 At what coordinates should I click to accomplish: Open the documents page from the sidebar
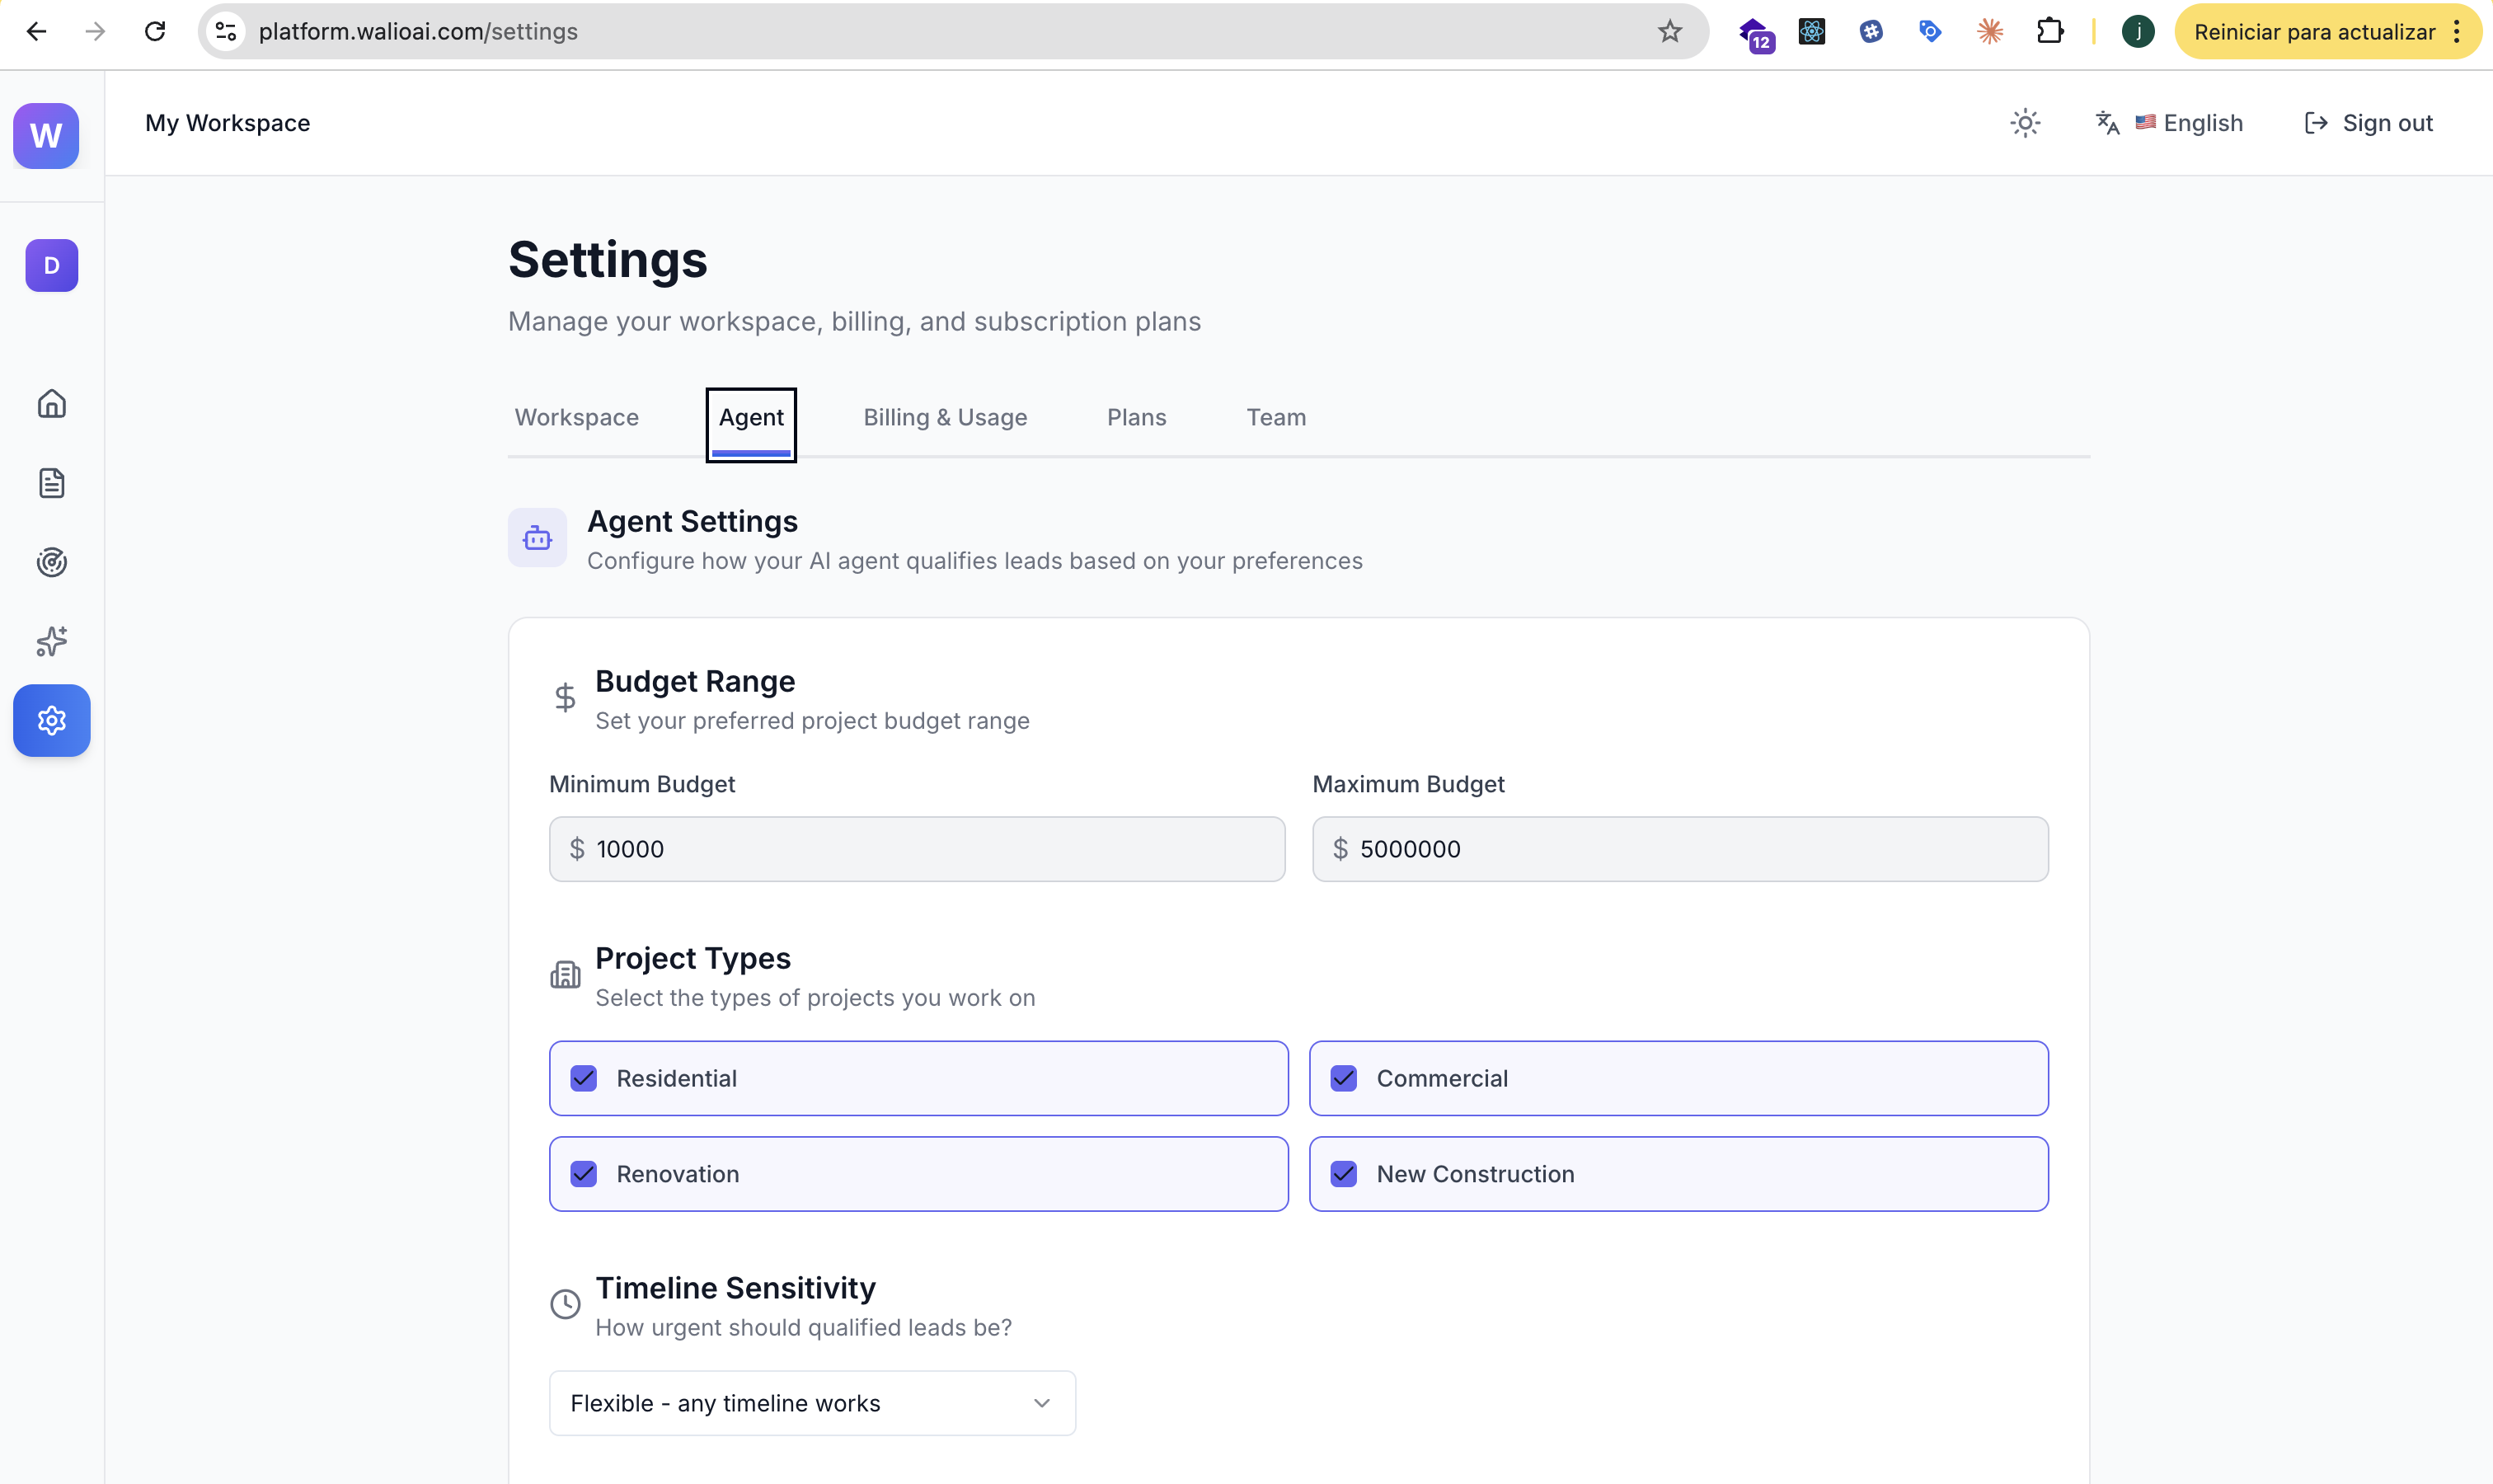(51, 483)
